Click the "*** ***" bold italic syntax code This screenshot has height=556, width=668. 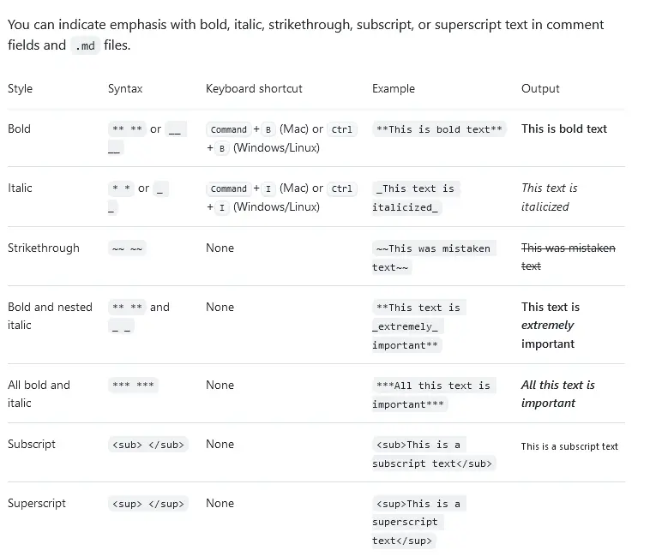click(x=133, y=386)
